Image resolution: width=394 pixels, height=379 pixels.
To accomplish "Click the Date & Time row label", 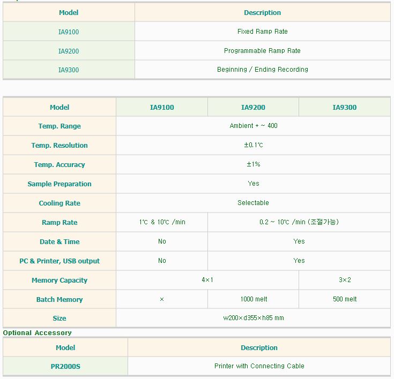I will pyautogui.click(x=60, y=242).
